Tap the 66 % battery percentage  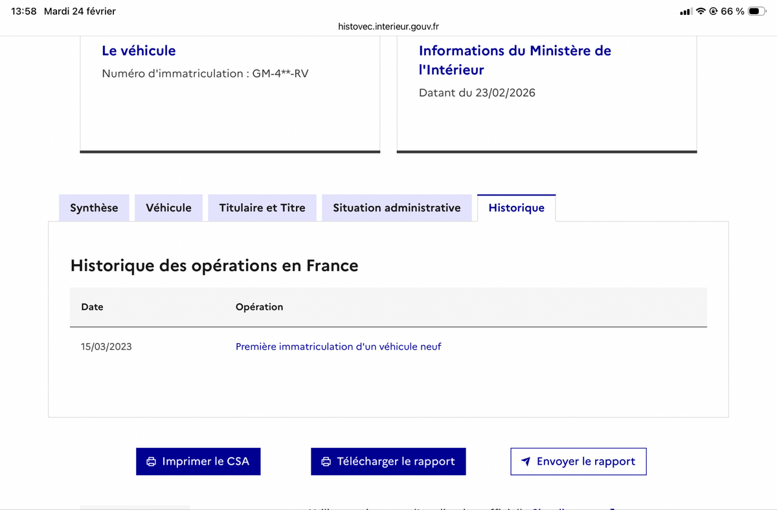pos(732,11)
